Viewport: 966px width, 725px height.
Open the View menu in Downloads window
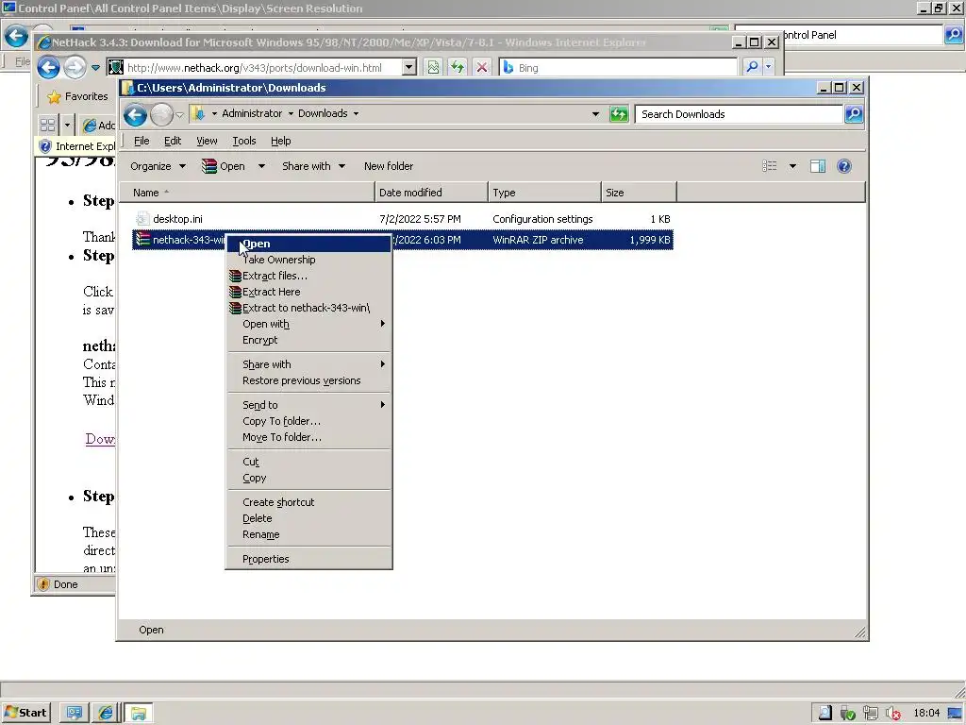[x=207, y=141]
